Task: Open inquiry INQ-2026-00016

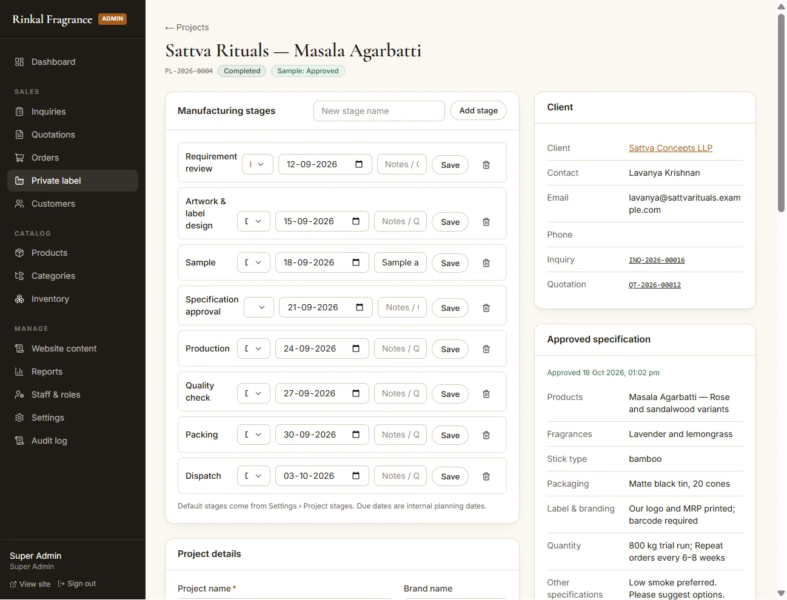Action: click(657, 260)
